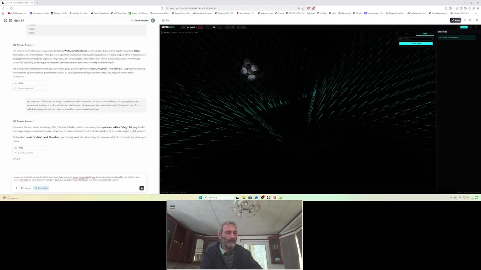Regenerate the last response
Screen dimensions: 481x270
point(18,159)
